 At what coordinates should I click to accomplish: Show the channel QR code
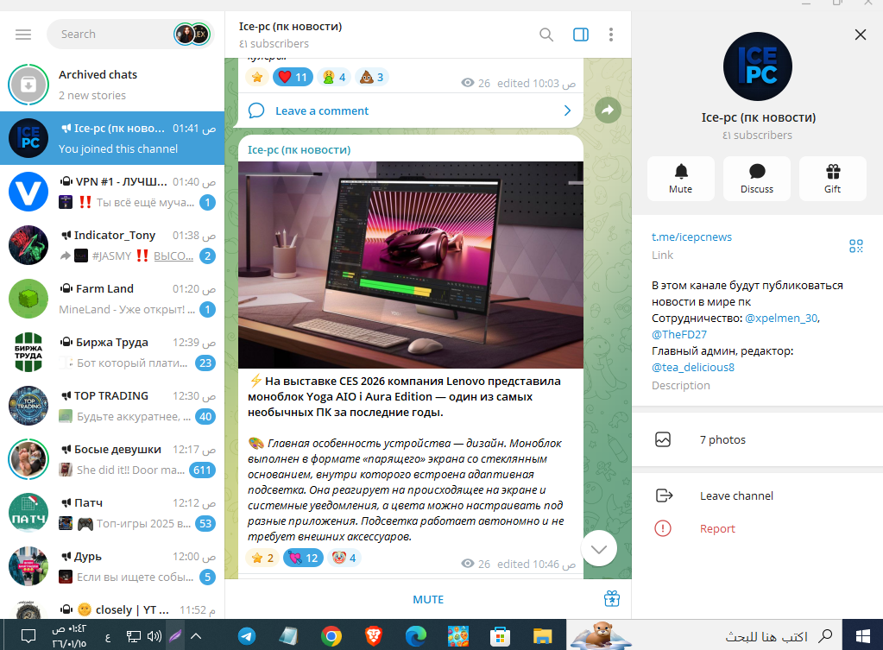click(856, 246)
